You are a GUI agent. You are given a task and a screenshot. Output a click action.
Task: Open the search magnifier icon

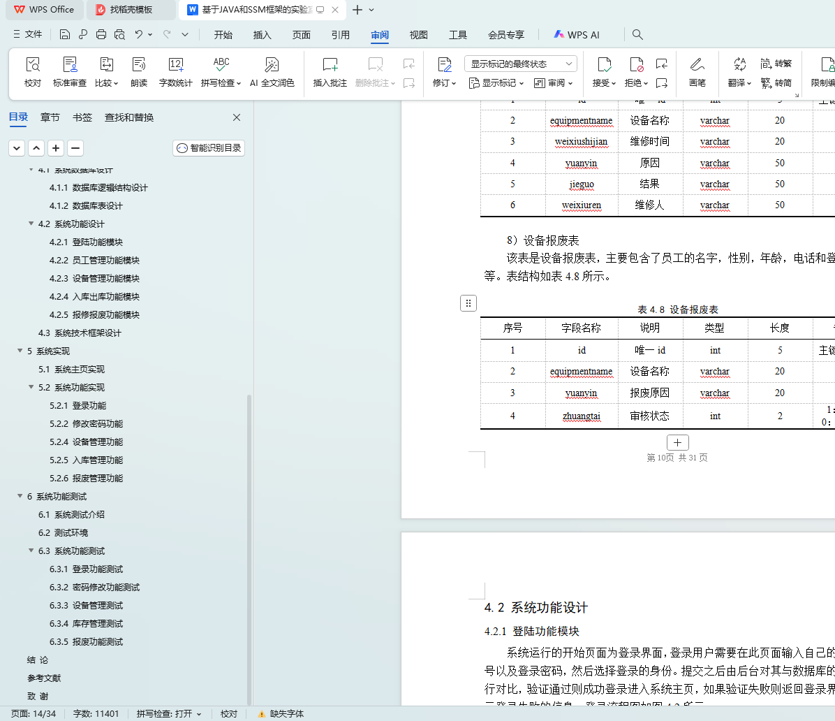[637, 35]
